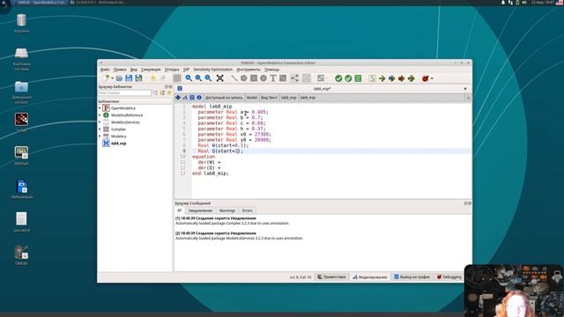This screenshot has height=317, width=564.
Task: Click the Instantiate Model green icon
Action: (x=358, y=78)
